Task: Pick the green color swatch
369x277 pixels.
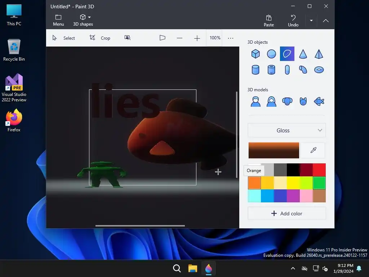Action: [319, 183]
